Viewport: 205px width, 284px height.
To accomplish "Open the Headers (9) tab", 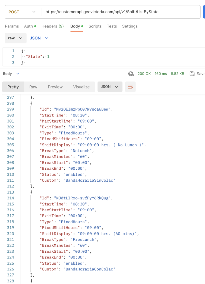I will pos(52,26).
